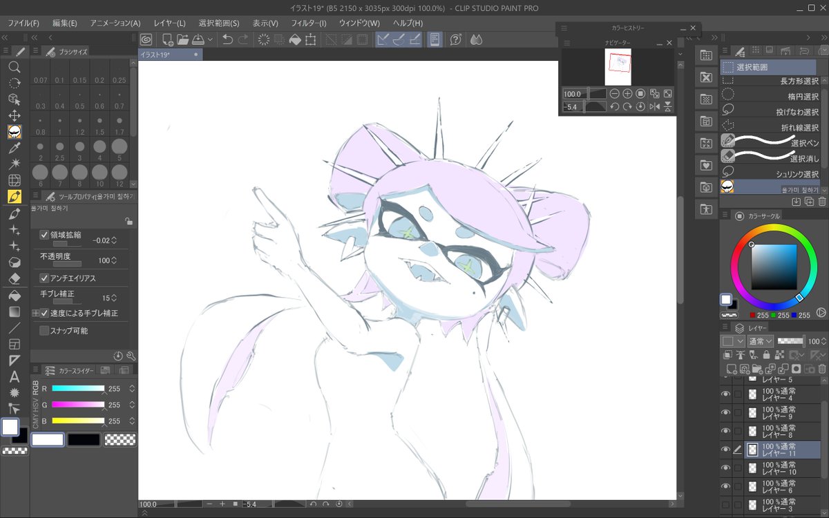Undo the last action
Image resolution: width=829 pixels, height=518 pixels.
pyautogui.click(x=227, y=39)
